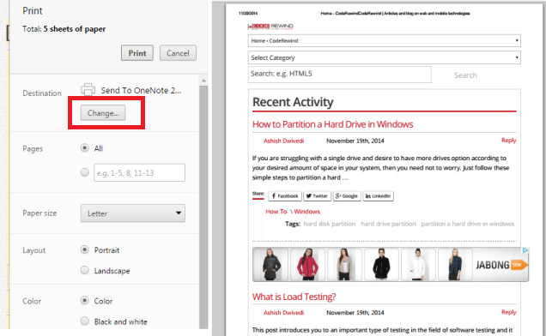Choose Portrait layout
Screen dimensions: 546x336
[x=85, y=249]
